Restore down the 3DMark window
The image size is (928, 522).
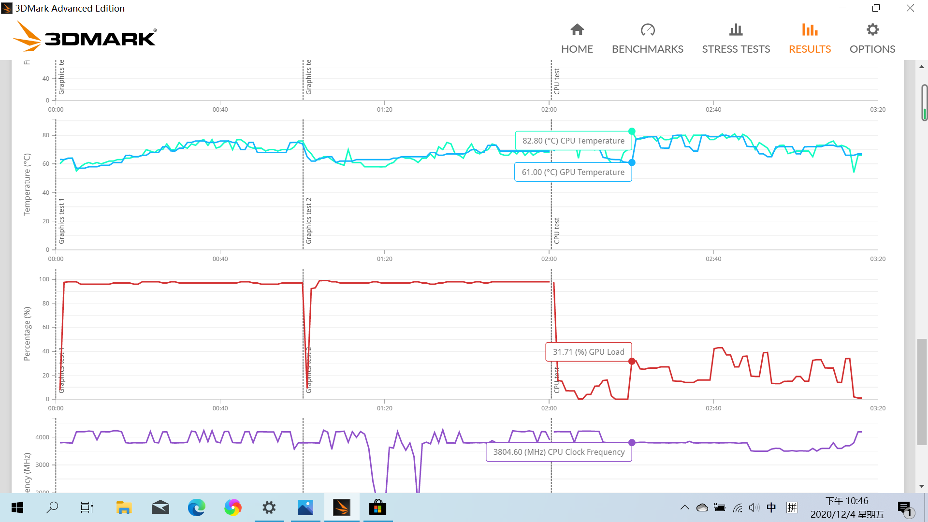(876, 8)
